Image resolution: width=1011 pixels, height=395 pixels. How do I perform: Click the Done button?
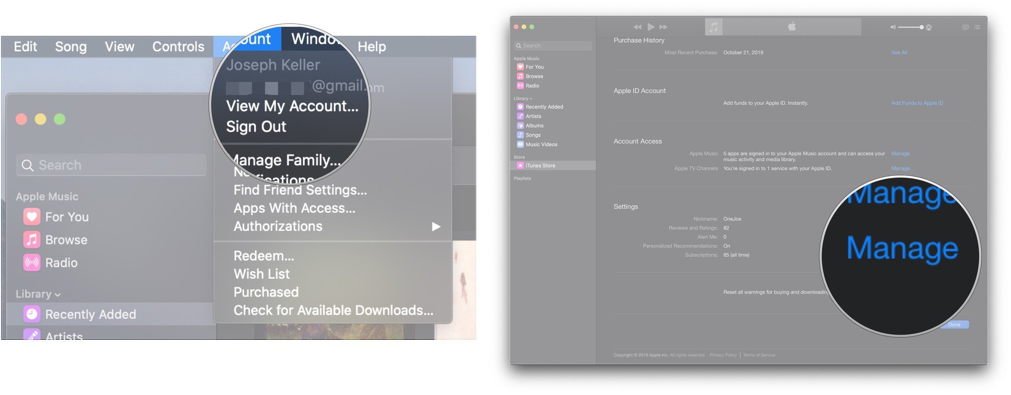pos(954,324)
